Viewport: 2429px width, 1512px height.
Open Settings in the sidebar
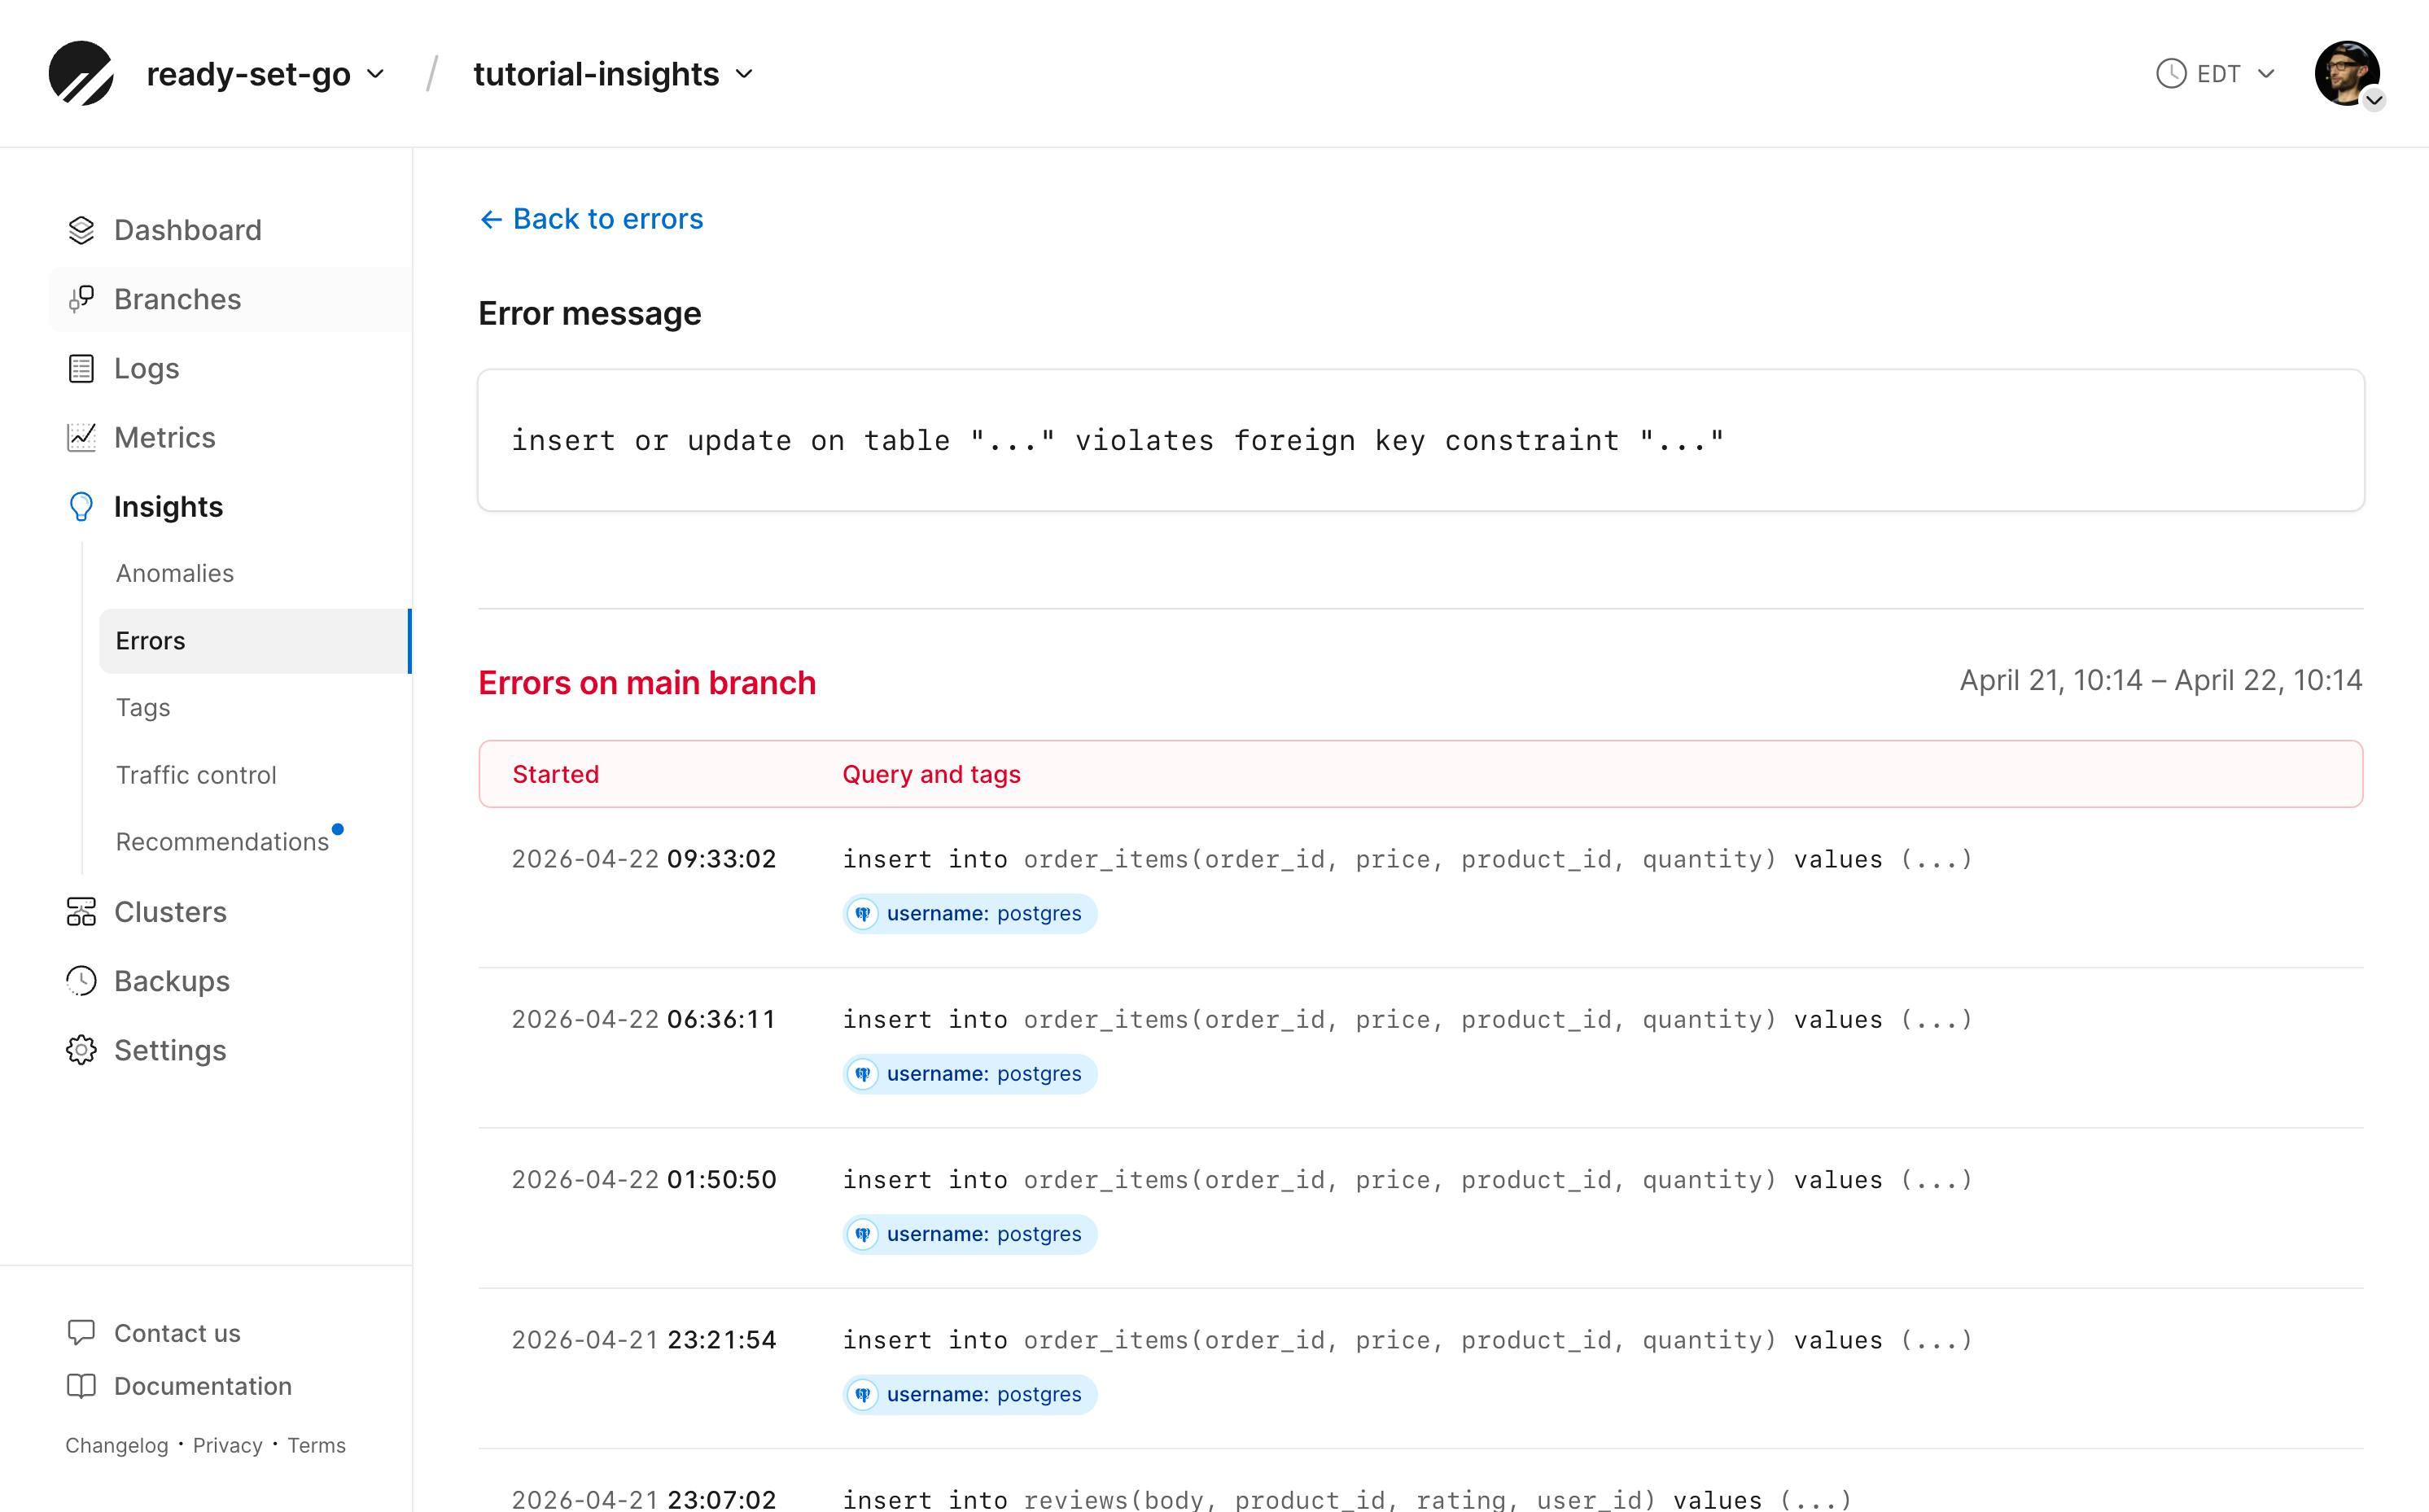[170, 1050]
